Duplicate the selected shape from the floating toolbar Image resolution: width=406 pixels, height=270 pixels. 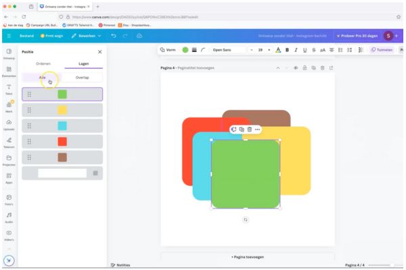pos(242,129)
